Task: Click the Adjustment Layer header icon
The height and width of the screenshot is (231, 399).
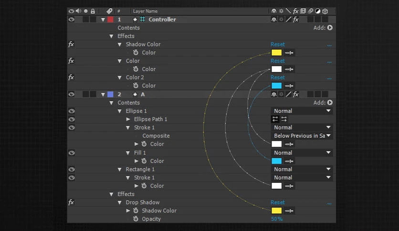Action: click(x=317, y=11)
